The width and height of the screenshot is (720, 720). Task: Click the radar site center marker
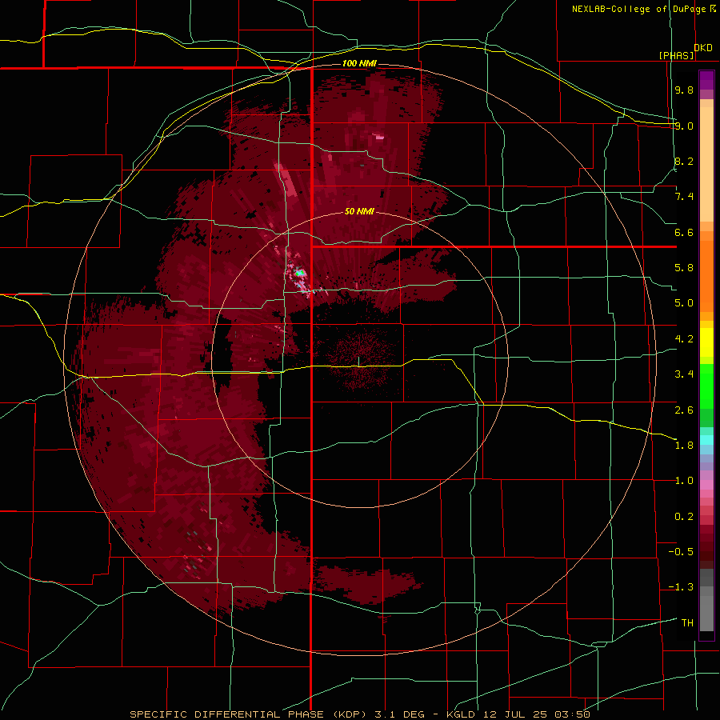[358, 362]
